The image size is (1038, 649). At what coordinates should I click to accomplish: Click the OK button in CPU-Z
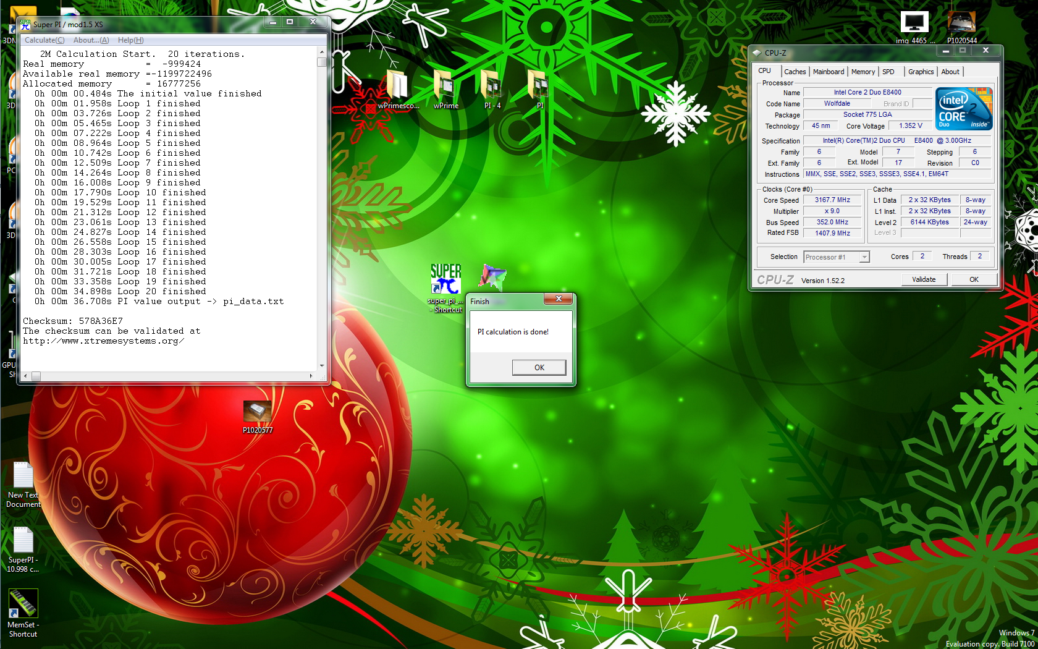tap(974, 279)
